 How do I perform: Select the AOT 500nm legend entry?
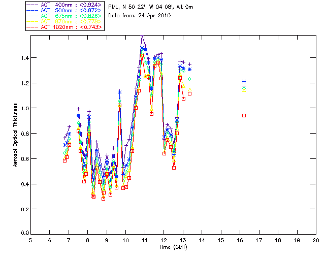click(65, 10)
